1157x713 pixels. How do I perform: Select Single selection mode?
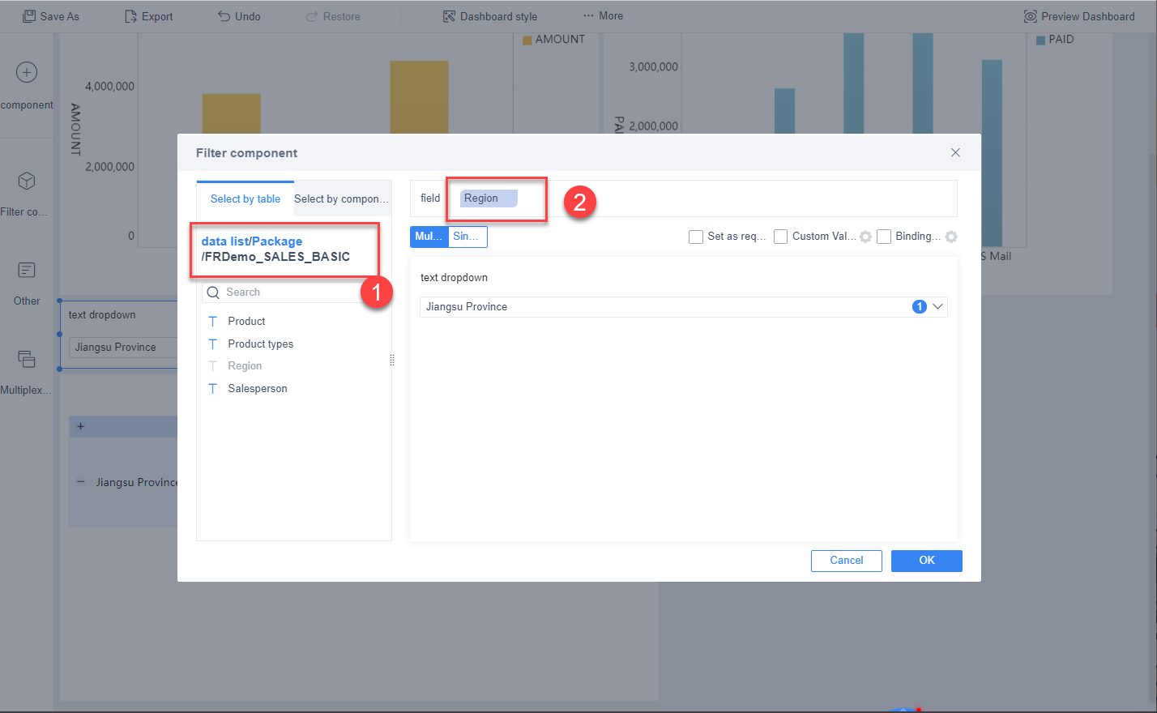(467, 237)
